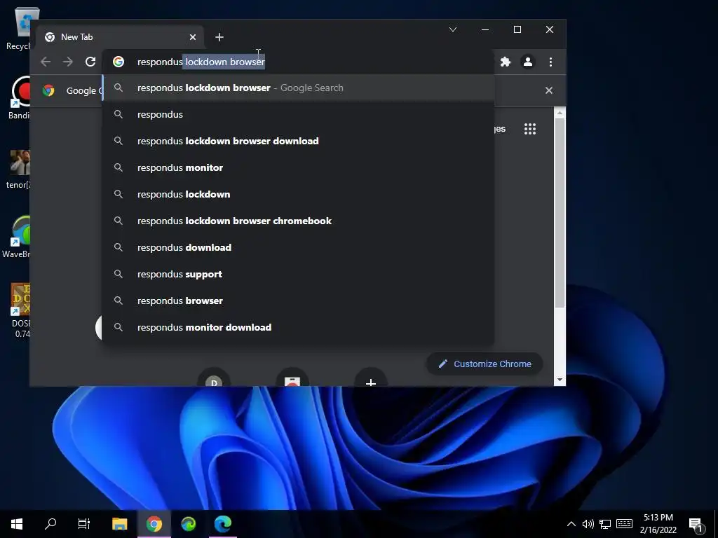Viewport: 718px width, 538px height.
Task: Click the Chrome taskbar icon
Action: click(x=154, y=524)
